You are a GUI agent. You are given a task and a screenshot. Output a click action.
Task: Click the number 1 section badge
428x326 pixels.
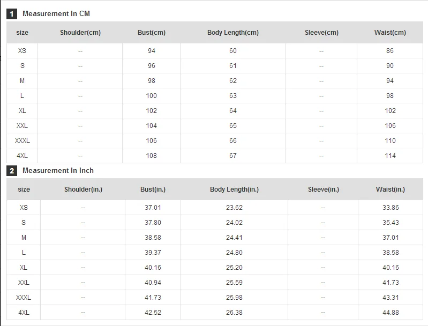12,14
